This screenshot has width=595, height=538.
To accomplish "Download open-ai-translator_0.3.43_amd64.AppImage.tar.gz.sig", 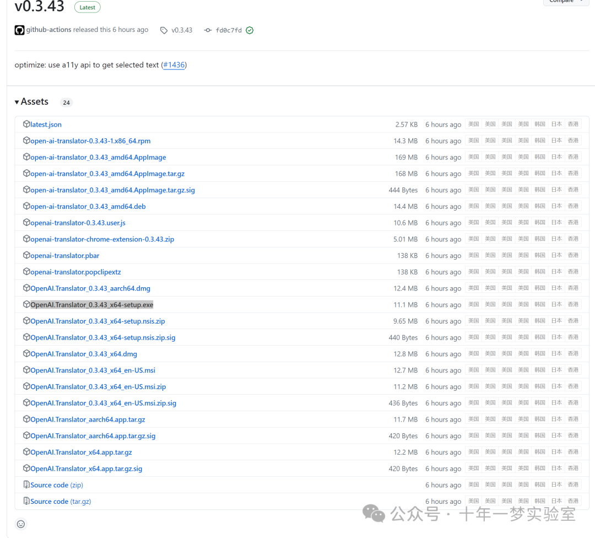I will (x=112, y=190).
